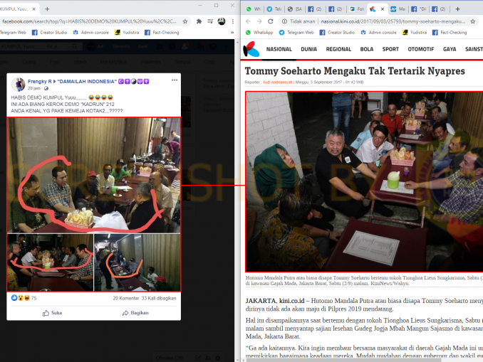Viewport: 483px width, 362px height.
Task: Open the BOLA menu section
Action: click(367, 49)
